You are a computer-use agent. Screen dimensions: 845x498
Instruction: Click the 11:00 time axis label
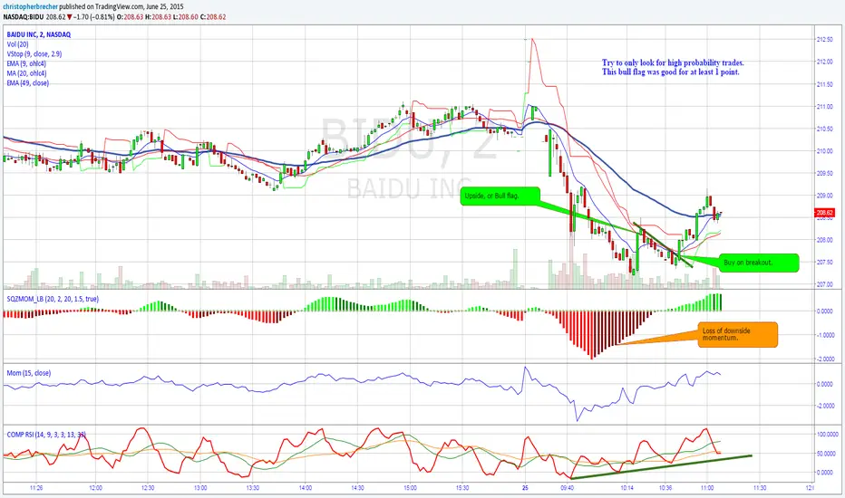point(707,488)
